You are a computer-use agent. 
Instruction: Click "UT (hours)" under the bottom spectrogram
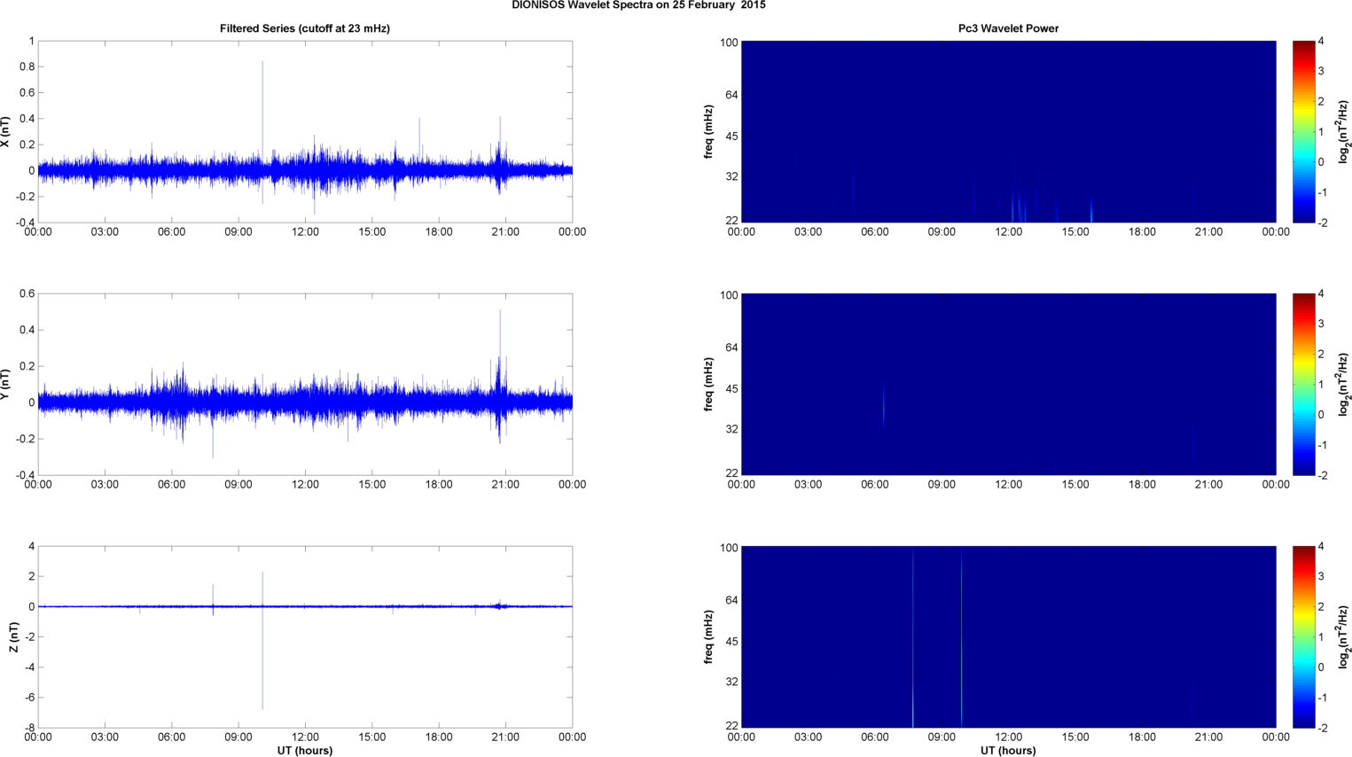pos(1008,750)
